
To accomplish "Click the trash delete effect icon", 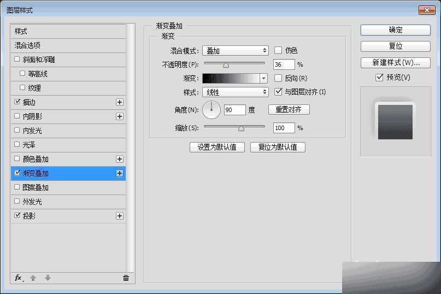I will tap(126, 278).
